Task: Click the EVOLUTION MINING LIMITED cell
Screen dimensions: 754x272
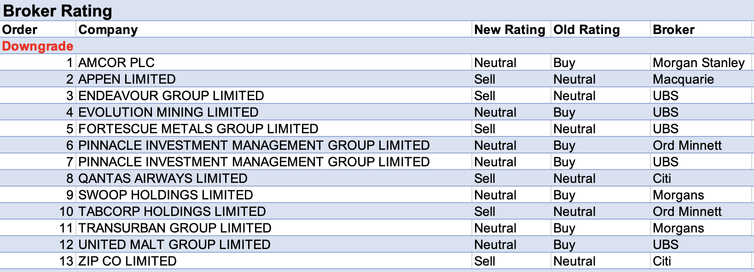Action: [168, 112]
